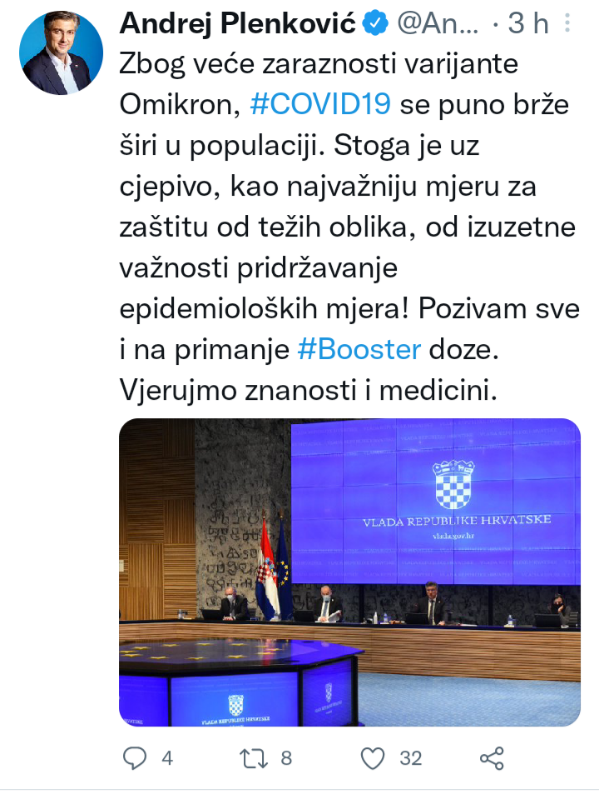Click the like count of 32

(x=410, y=758)
